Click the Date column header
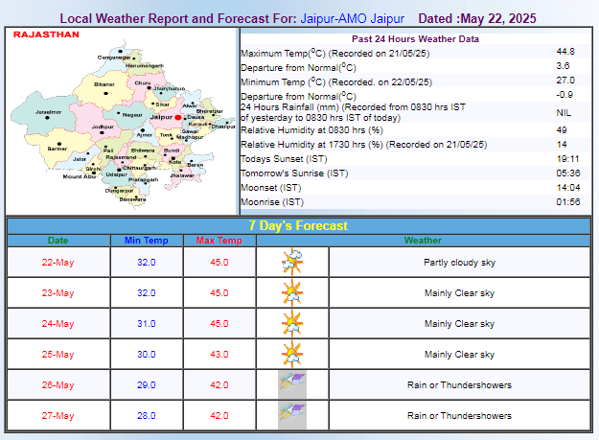This screenshot has width=599, height=440. tap(58, 241)
